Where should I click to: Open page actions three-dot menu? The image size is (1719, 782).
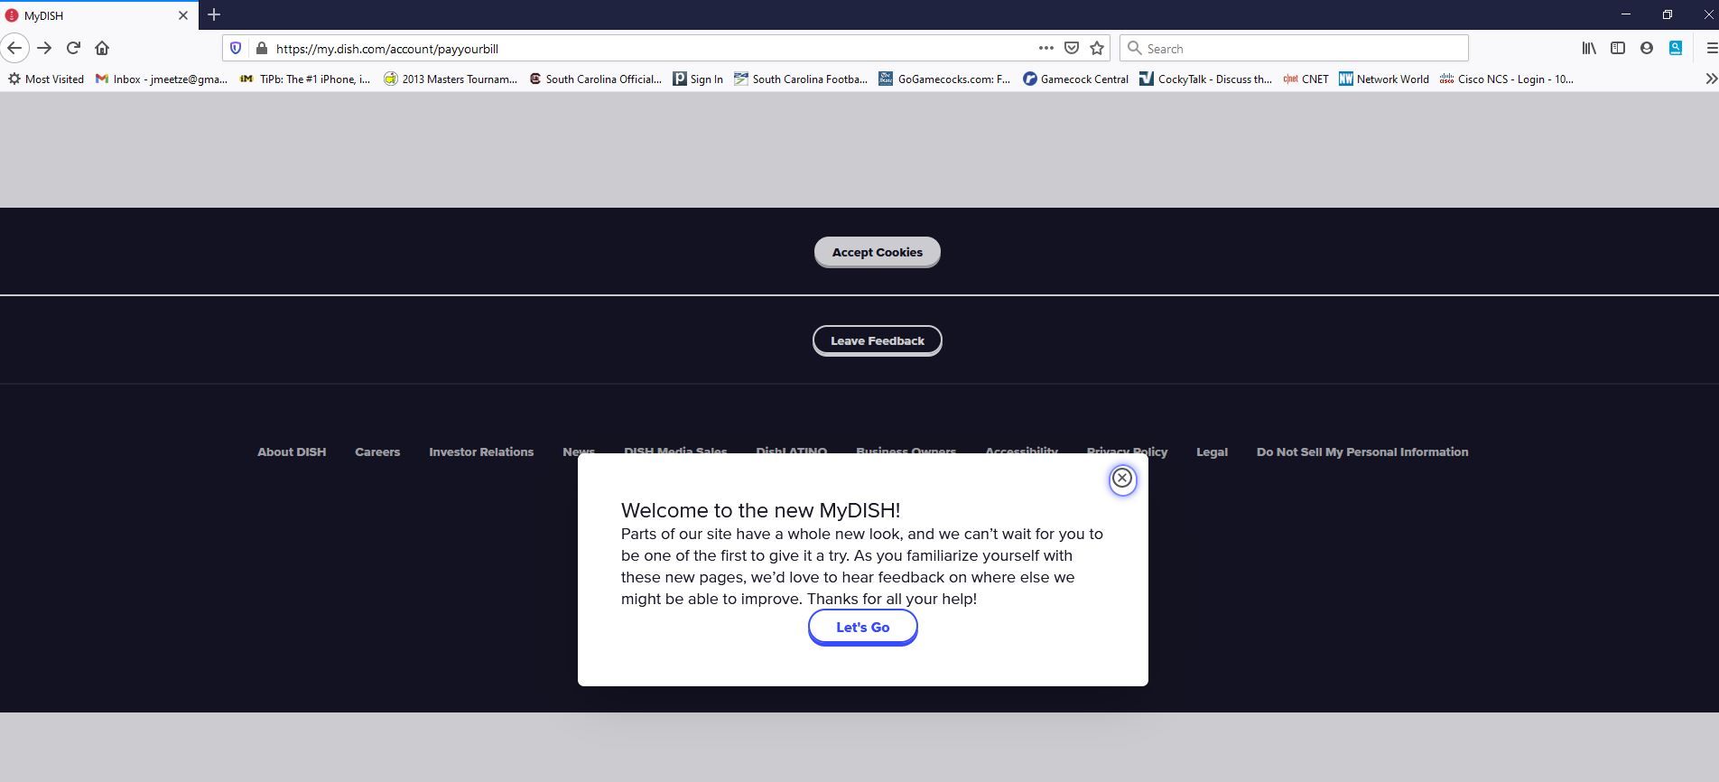pos(1045,48)
